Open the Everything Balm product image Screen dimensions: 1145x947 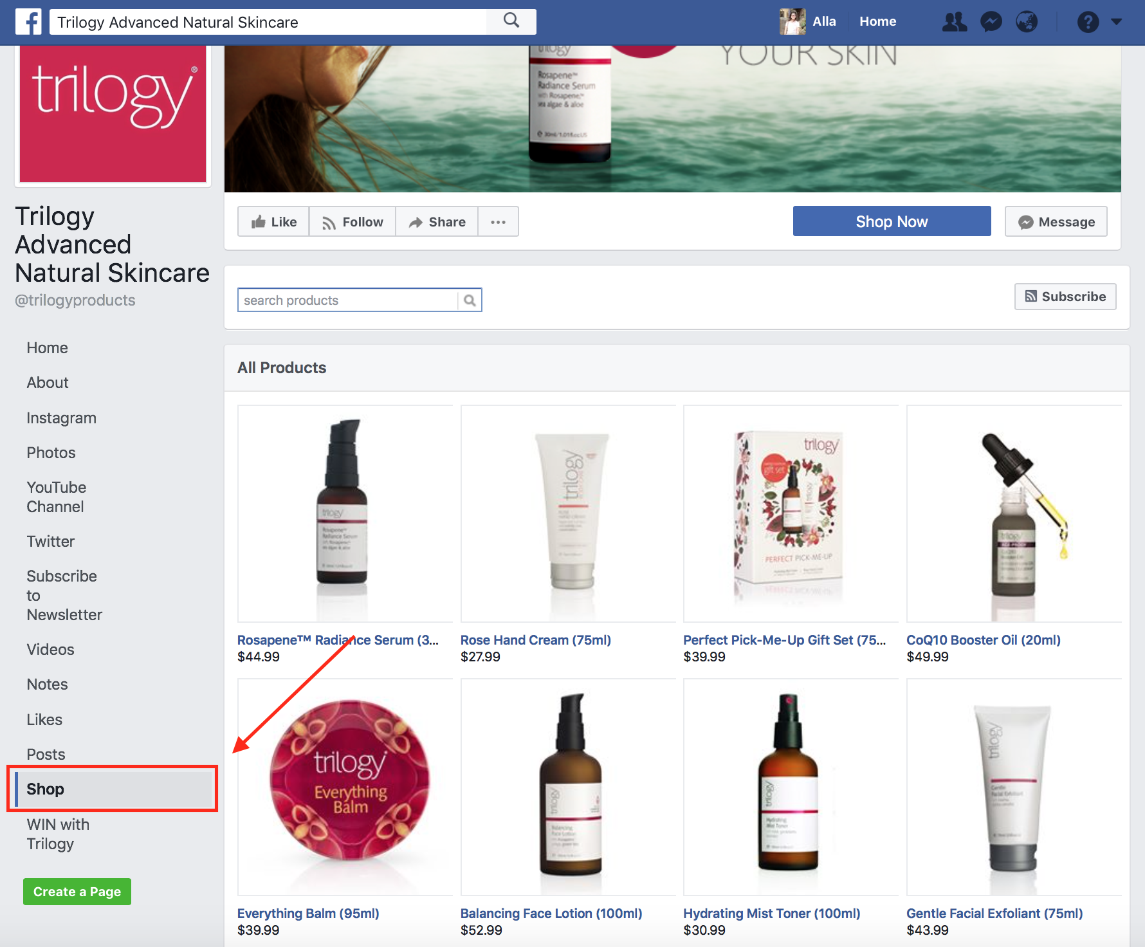(x=345, y=787)
